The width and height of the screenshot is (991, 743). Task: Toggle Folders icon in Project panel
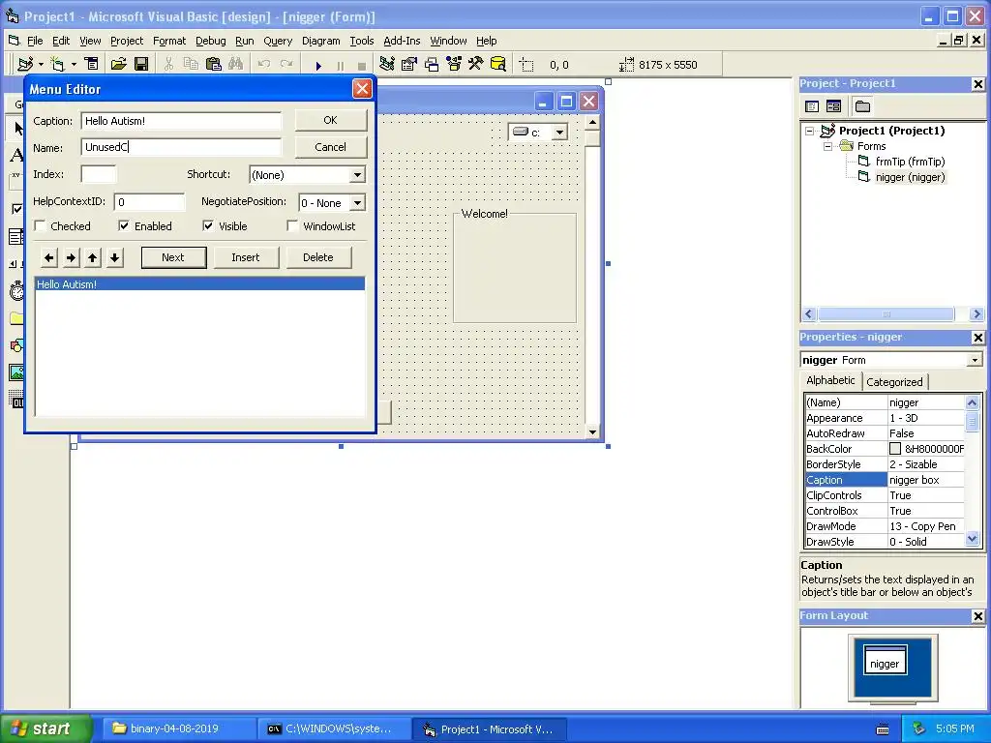tap(862, 106)
